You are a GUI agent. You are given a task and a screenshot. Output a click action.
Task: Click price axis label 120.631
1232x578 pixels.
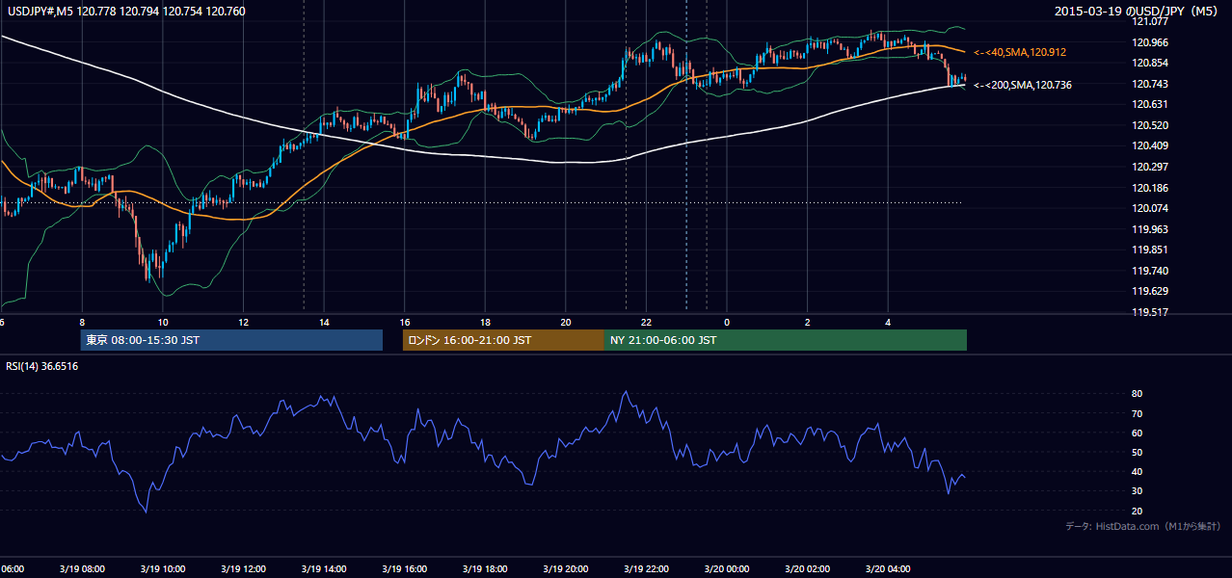[1149, 105]
